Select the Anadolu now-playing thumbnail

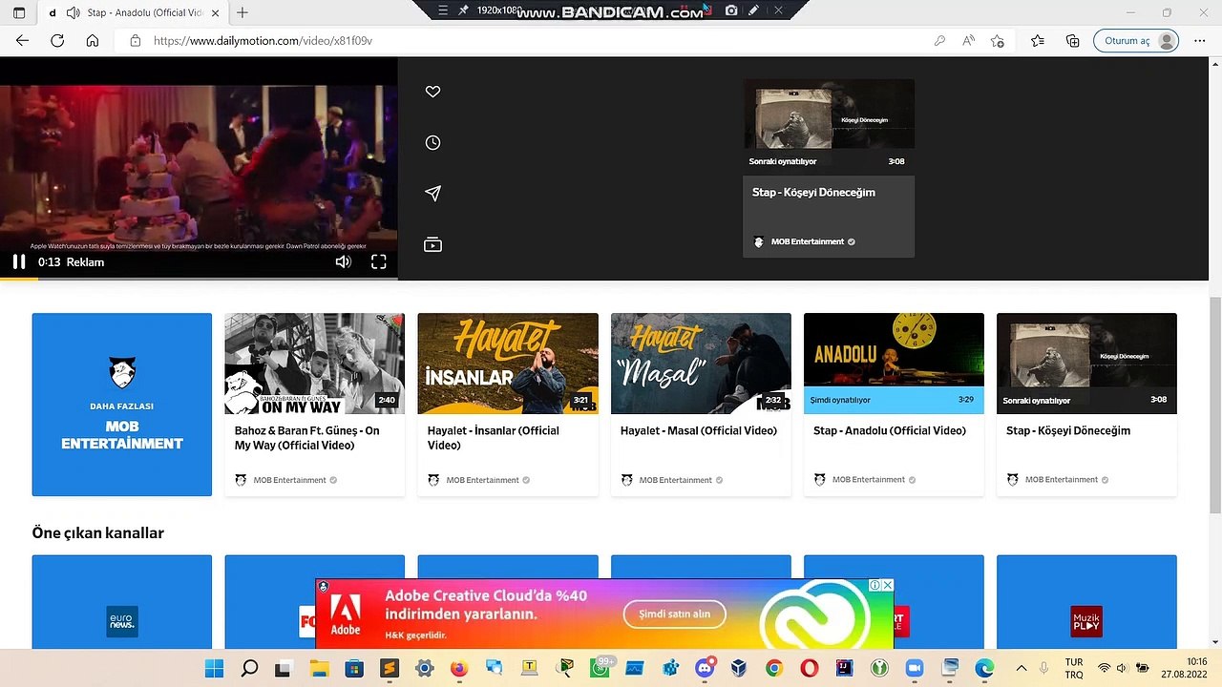click(x=894, y=364)
